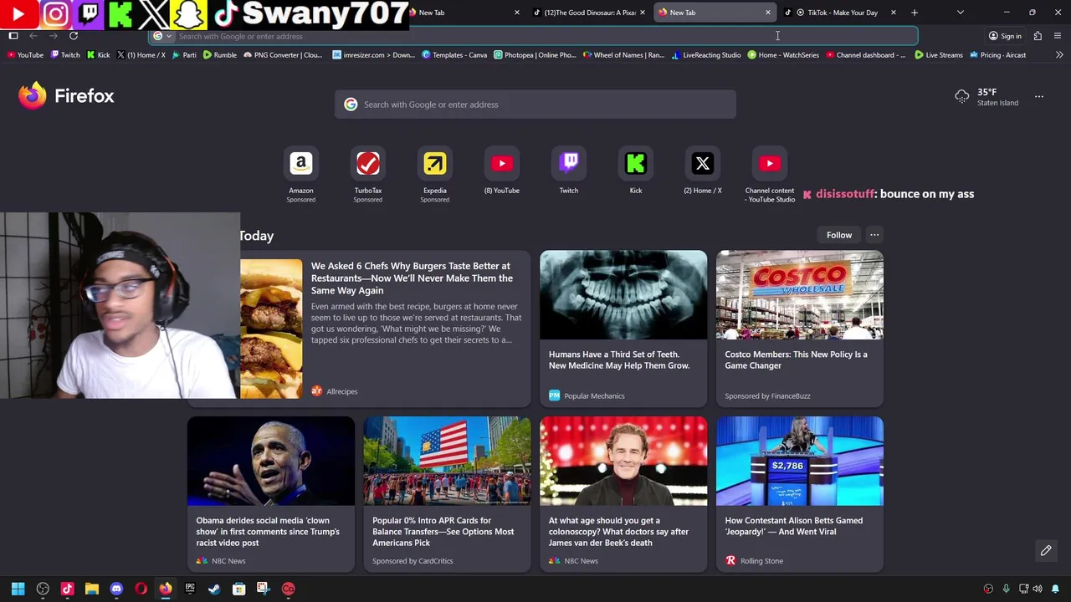This screenshot has height=602, width=1071.
Task: Click the taskbar volume speaker icon
Action: pyautogui.click(x=1038, y=589)
